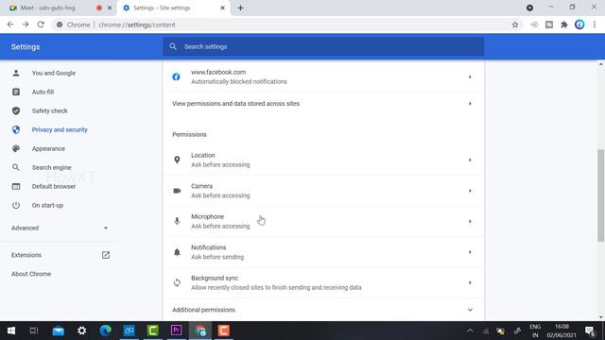Open Privacy and security section
Image resolution: width=605 pixels, height=340 pixels.
click(60, 129)
